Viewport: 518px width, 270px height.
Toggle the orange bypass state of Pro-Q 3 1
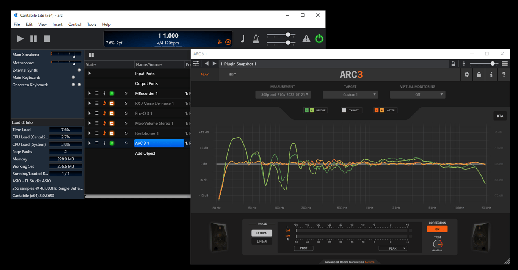112,113
